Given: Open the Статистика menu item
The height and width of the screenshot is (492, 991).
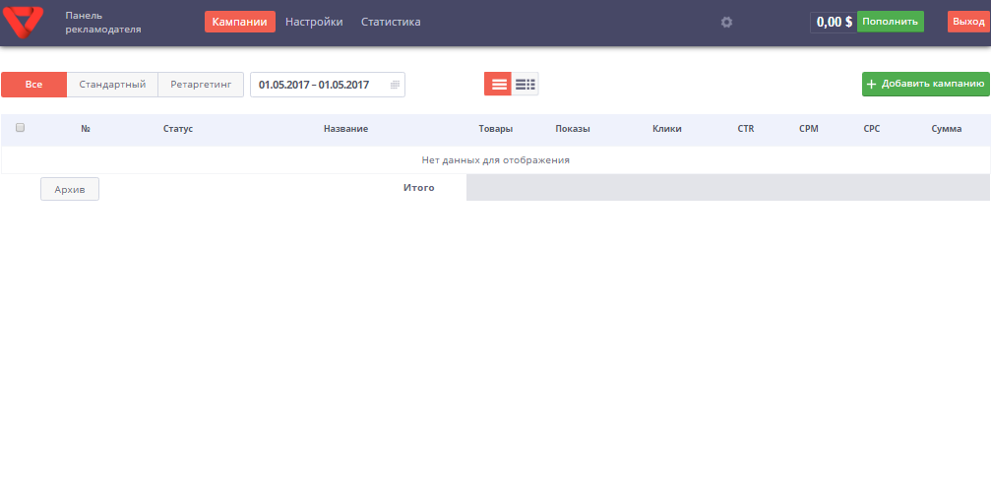Looking at the screenshot, I should pyautogui.click(x=391, y=22).
